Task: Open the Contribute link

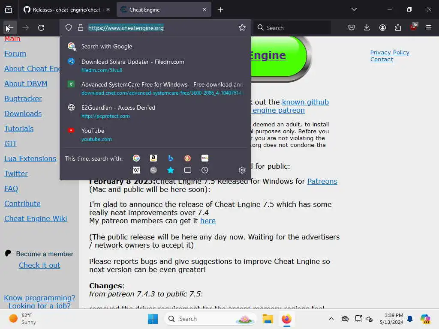Action: click(22, 203)
